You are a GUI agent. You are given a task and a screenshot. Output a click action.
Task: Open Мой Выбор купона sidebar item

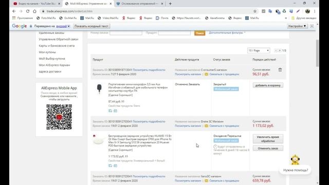[x=52, y=59]
